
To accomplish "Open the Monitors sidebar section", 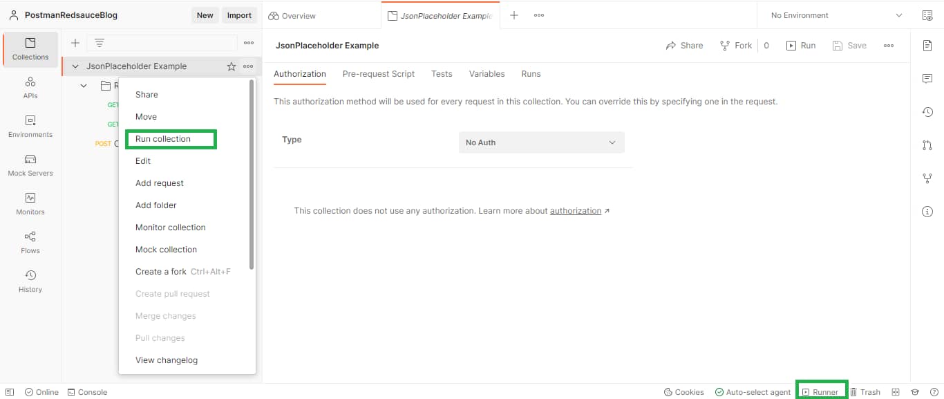I will click(x=30, y=204).
